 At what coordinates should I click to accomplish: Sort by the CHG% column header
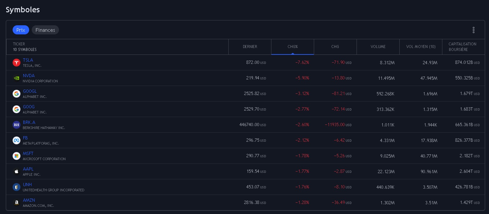(292, 47)
